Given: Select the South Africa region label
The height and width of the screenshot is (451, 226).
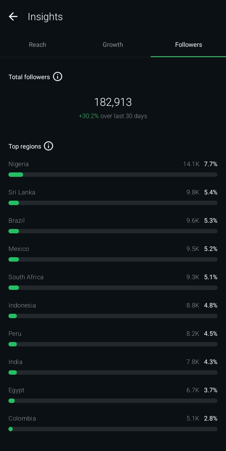Looking at the screenshot, I should point(26,277).
